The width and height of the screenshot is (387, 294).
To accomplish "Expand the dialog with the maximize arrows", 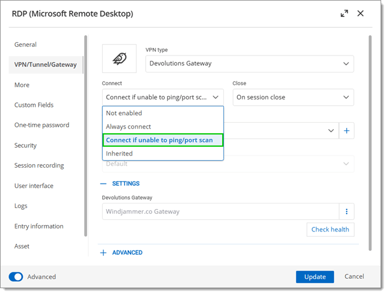I will [x=344, y=13].
